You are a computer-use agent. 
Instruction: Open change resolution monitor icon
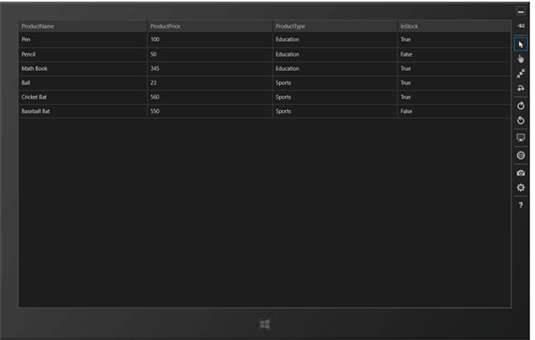tap(521, 138)
